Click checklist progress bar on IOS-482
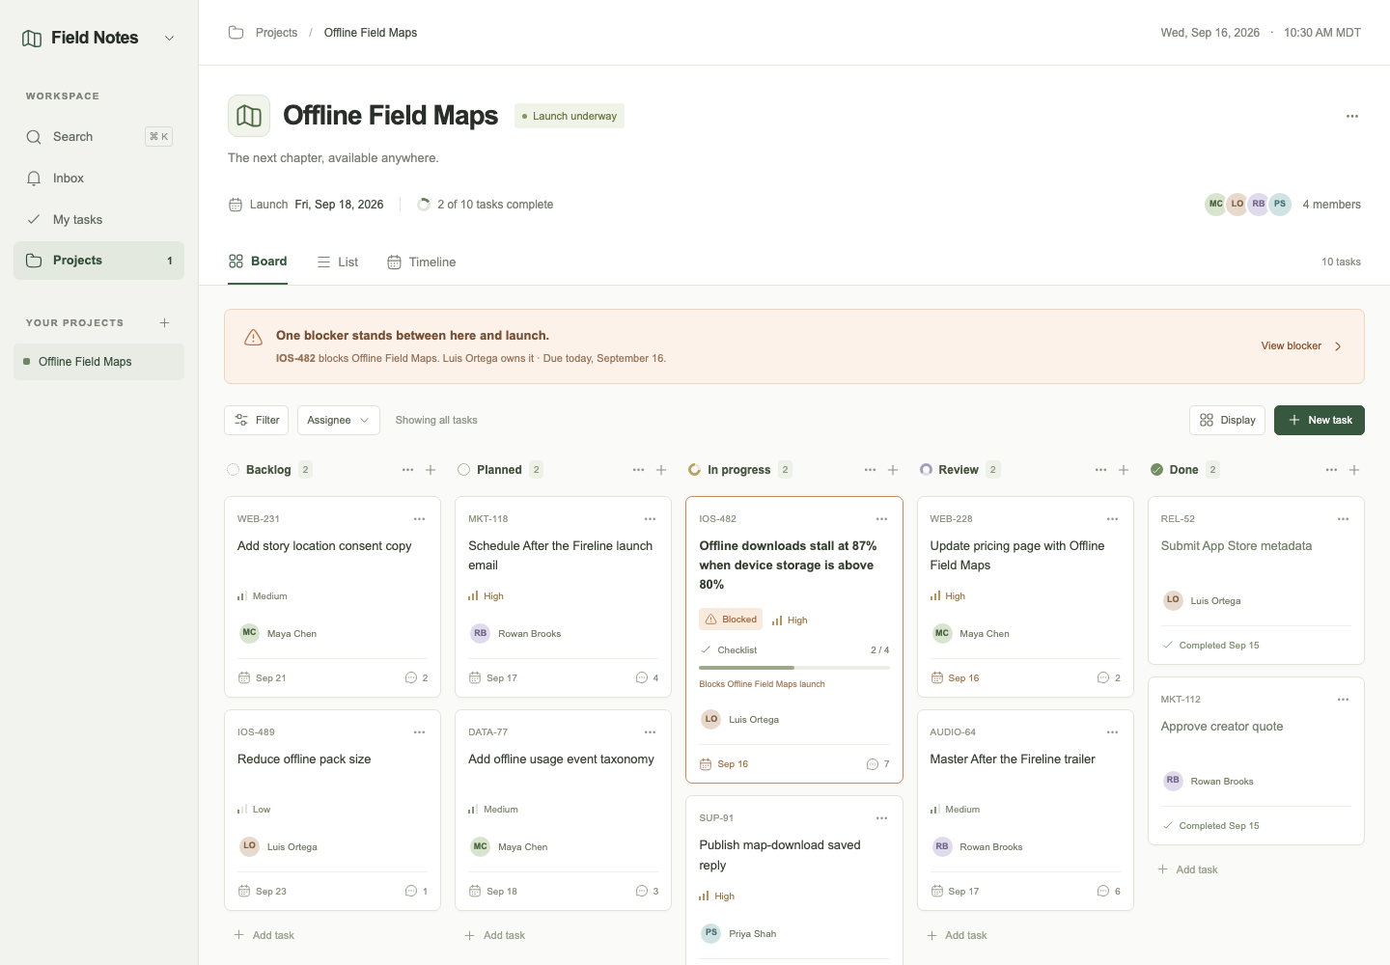1390x965 pixels. 794,668
